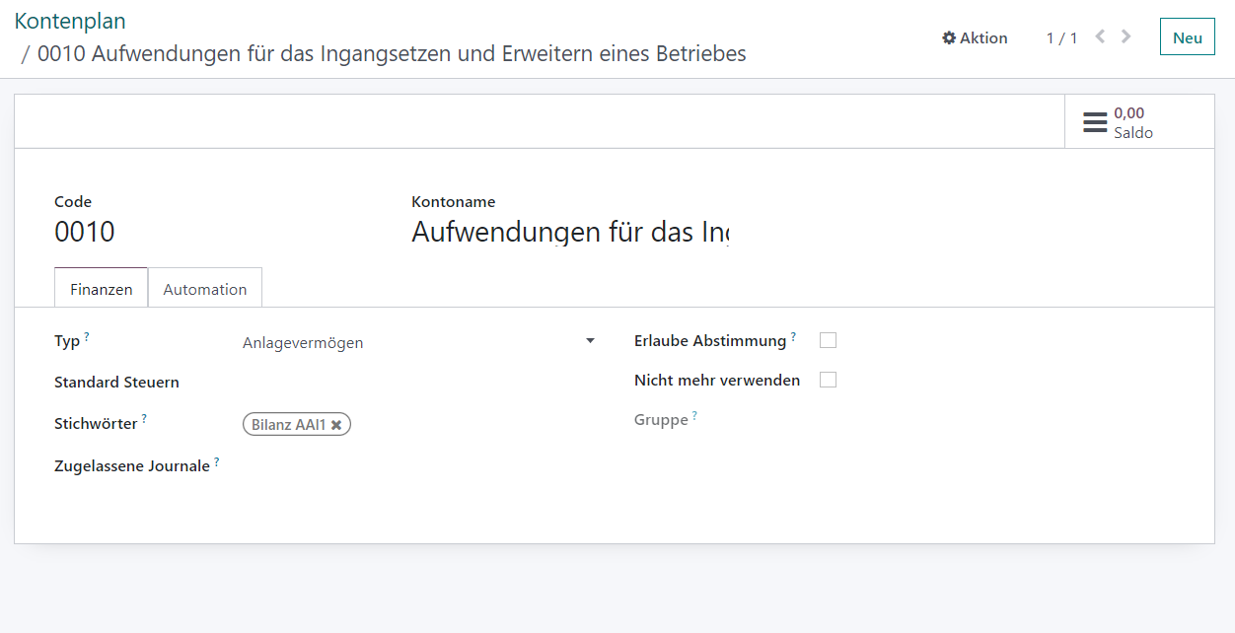Click the Standard Steuern label
Image resolution: width=1235 pixels, height=633 pixels.
pos(116,383)
